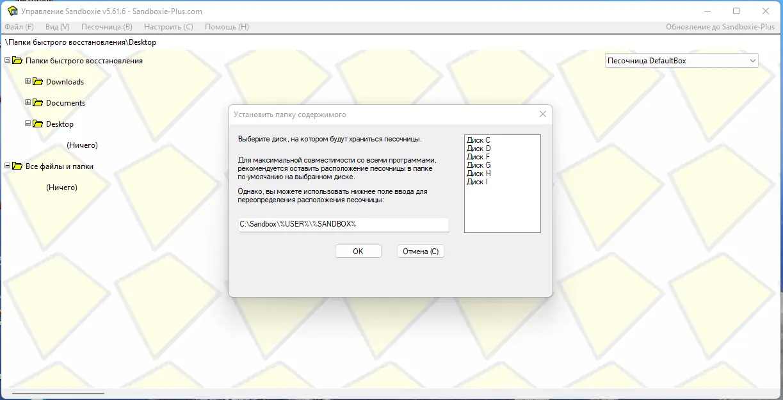Viewport: 783px width, 400px height.
Task: Click the sandbox path input field
Action: (x=344, y=225)
